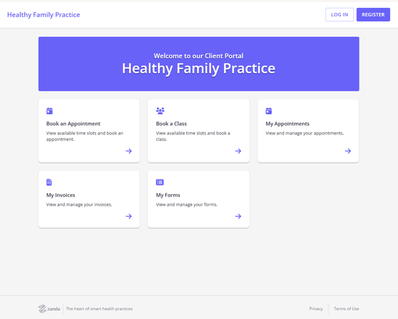The width and height of the screenshot is (398, 319).
Task: Open the My Invoices card title
Action: tap(61, 195)
